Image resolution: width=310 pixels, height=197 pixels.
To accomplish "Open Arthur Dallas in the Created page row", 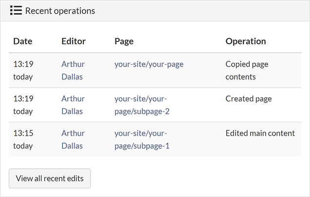I will pyautogui.click(x=73, y=105).
